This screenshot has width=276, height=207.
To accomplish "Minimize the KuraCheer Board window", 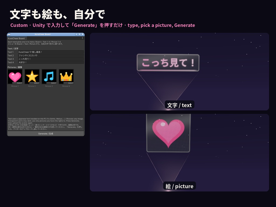I will click(x=76, y=34).
